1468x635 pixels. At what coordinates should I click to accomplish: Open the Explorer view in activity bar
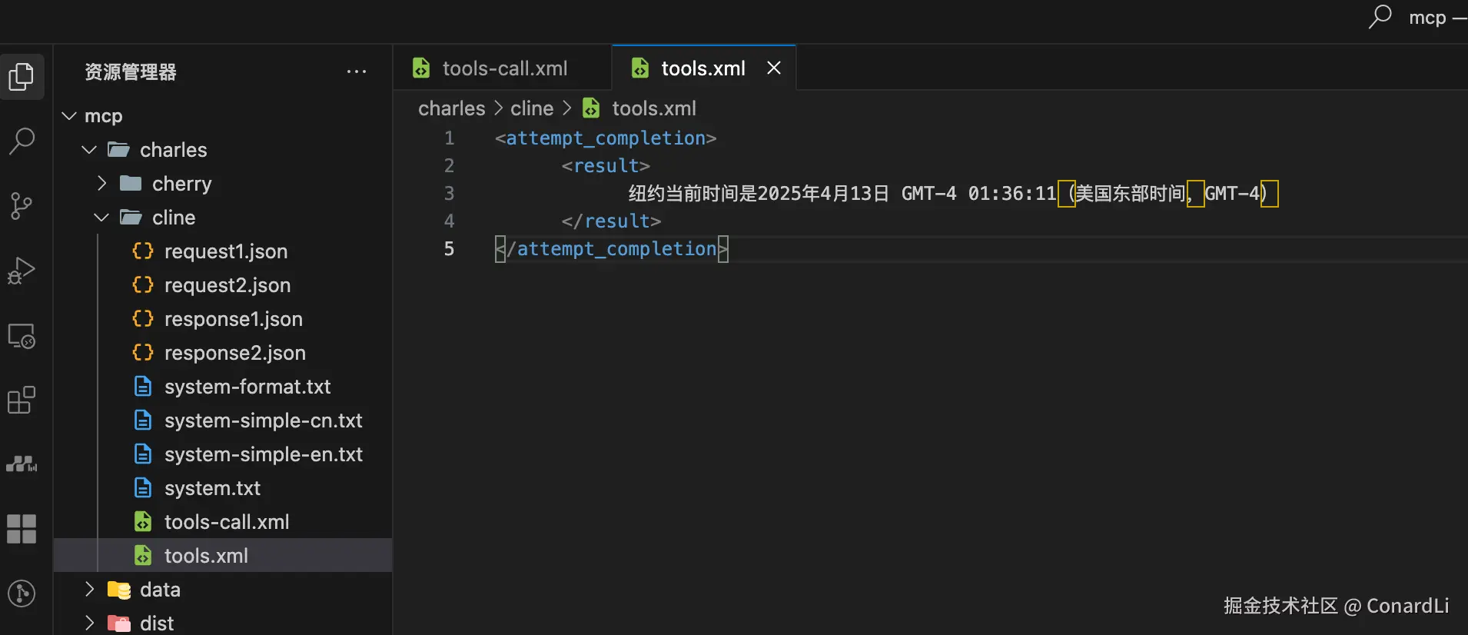tap(22, 76)
